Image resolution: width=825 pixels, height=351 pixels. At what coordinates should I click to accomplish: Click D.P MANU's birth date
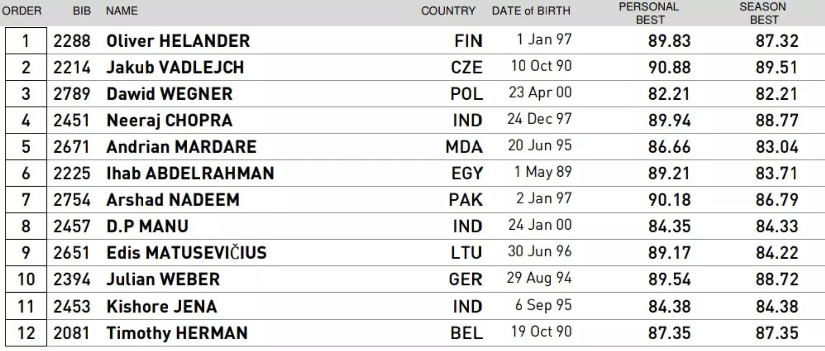point(540,225)
